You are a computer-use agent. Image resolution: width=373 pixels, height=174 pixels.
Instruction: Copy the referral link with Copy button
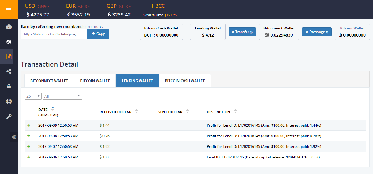tap(98, 34)
